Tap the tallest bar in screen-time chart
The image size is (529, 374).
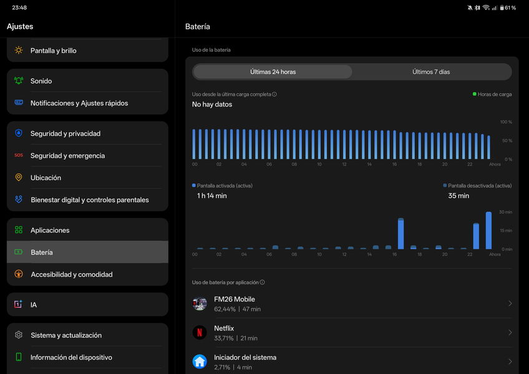point(488,230)
